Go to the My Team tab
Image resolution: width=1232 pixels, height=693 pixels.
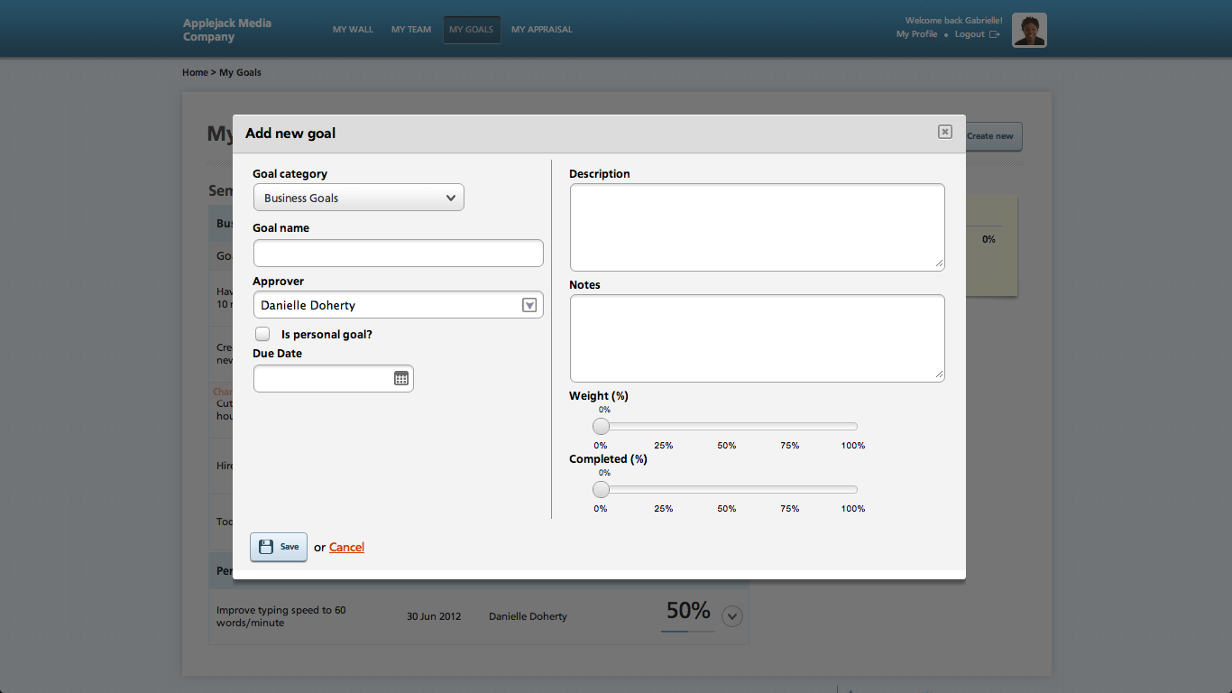[x=411, y=30]
